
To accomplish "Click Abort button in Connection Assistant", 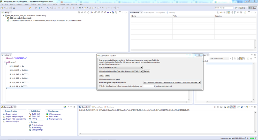I will pyautogui.click(x=108, y=75).
